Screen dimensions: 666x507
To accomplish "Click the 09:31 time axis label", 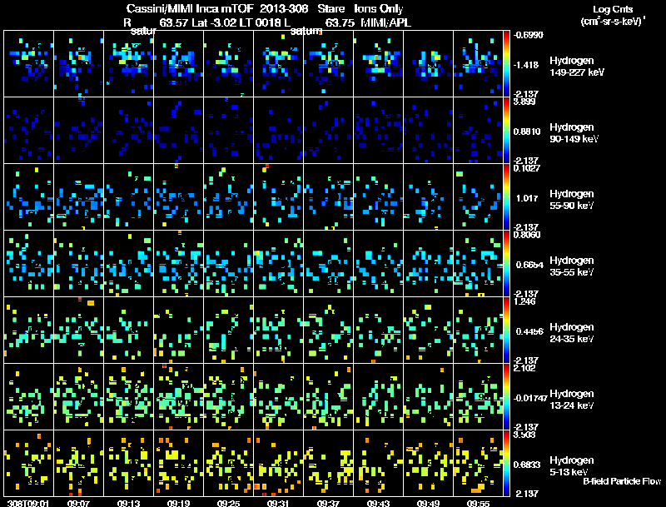I will (x=278, y=503).
